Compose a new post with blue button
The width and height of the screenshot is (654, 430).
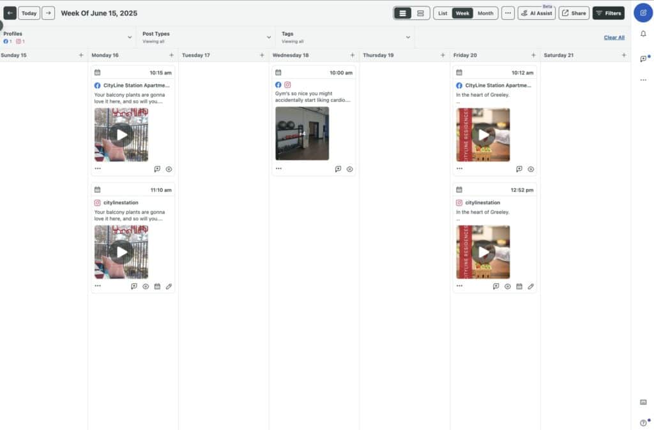(643, 13)
